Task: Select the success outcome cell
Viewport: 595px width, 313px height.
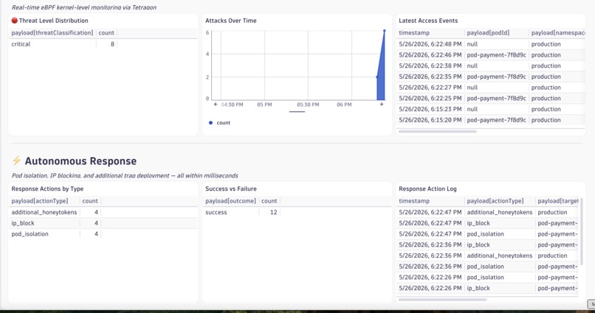Action: [x=231, y=212]
